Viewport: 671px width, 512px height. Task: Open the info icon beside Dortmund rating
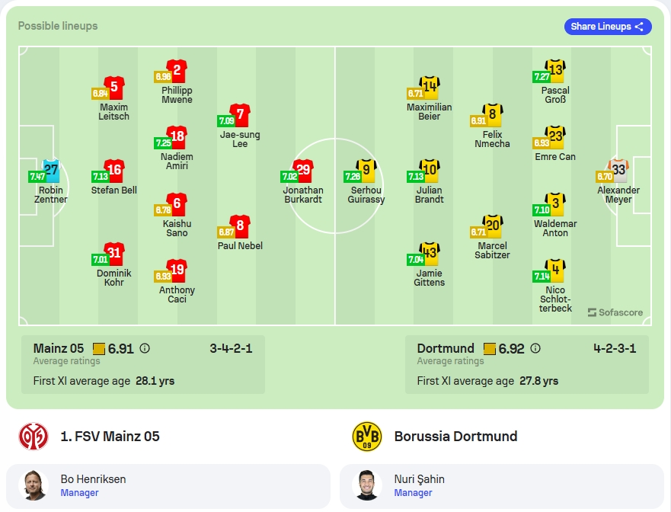coord(535,348)
